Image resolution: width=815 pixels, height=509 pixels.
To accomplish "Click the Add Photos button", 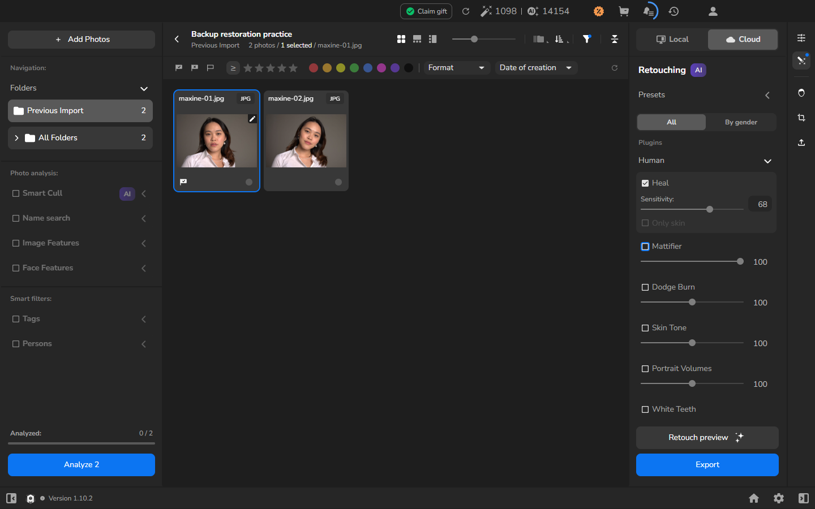I will coord(81,40).
